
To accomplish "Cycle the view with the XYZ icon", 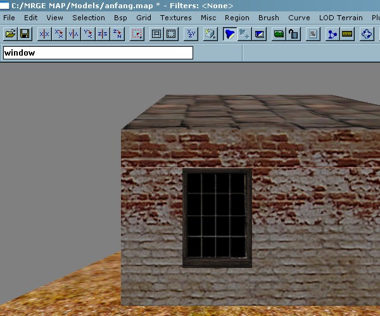I will point(191,34).
